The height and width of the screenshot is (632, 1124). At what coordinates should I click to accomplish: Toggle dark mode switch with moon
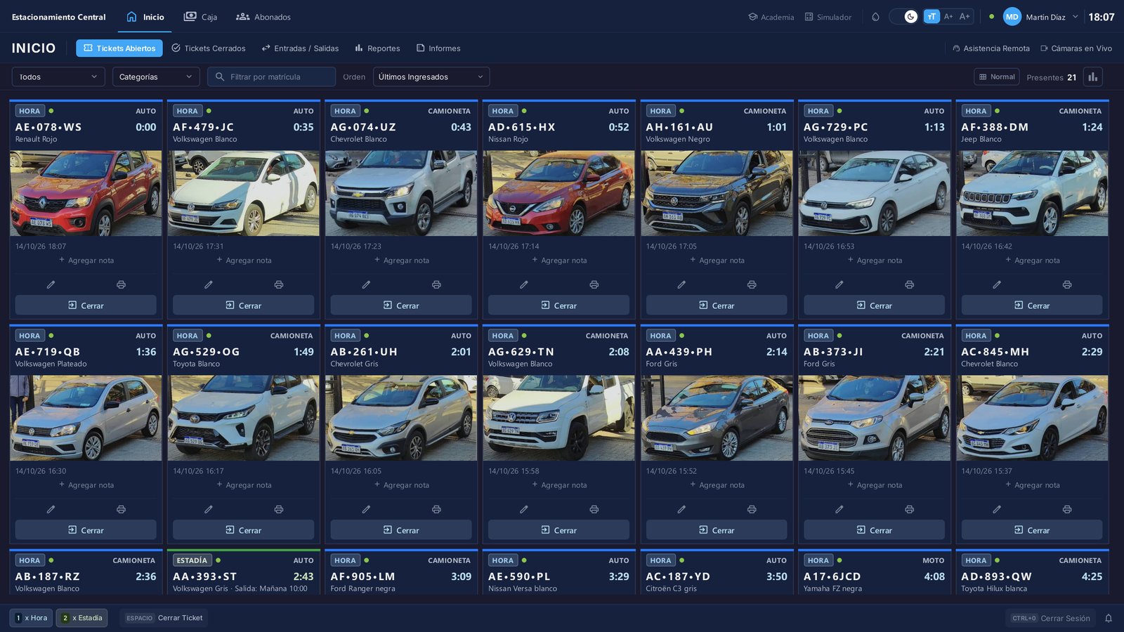point(904,17)
